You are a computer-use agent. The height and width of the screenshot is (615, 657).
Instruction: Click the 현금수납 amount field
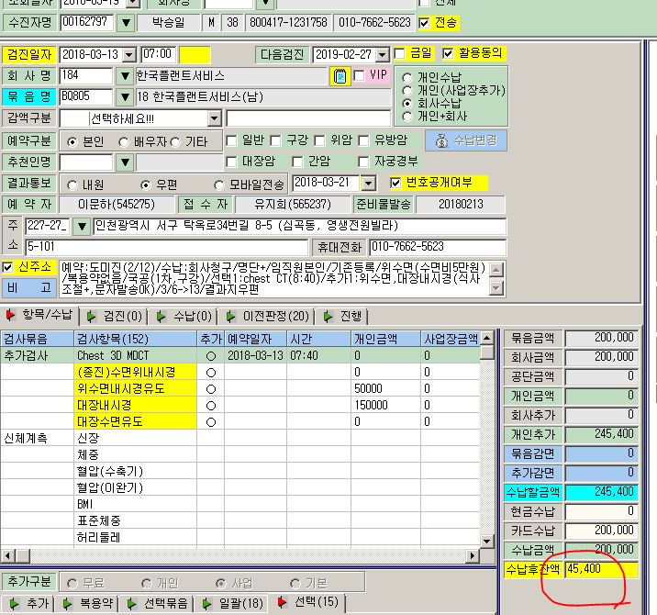(601, 511)
